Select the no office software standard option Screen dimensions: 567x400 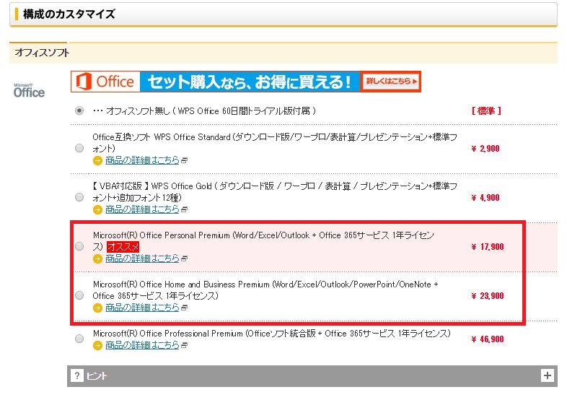pyautogui.click(x=79, y=110)
